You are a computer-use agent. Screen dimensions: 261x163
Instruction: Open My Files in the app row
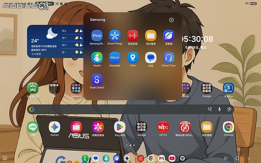pos(207,127)
